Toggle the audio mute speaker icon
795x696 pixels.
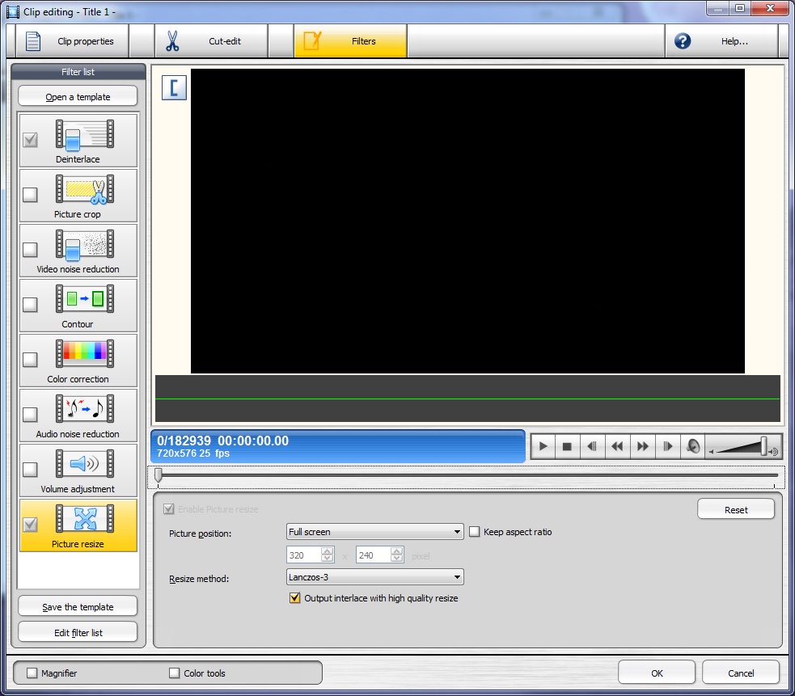692,446
